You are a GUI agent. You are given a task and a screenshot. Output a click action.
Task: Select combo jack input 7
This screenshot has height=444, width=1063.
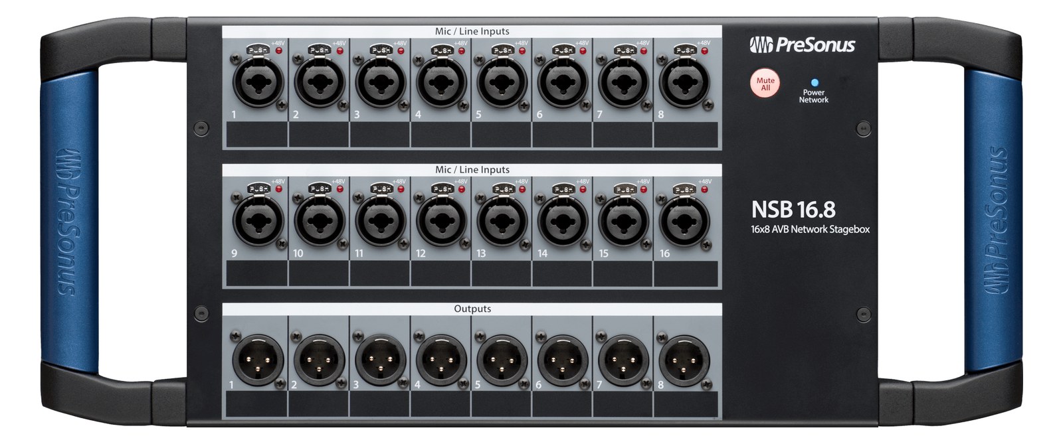[623, 82]
